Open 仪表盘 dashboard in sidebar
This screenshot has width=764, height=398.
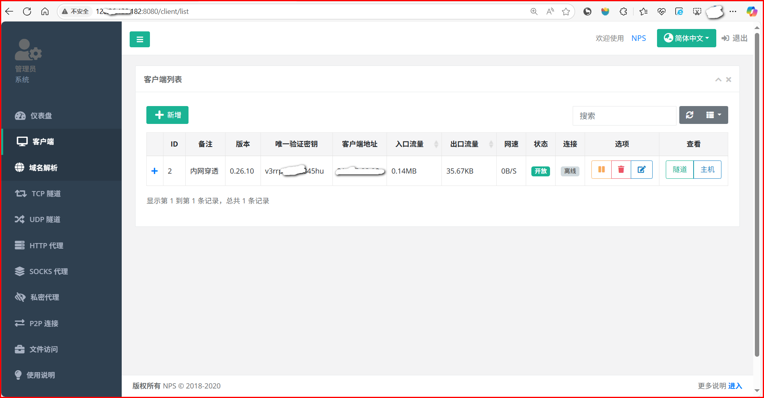(62, 116)
